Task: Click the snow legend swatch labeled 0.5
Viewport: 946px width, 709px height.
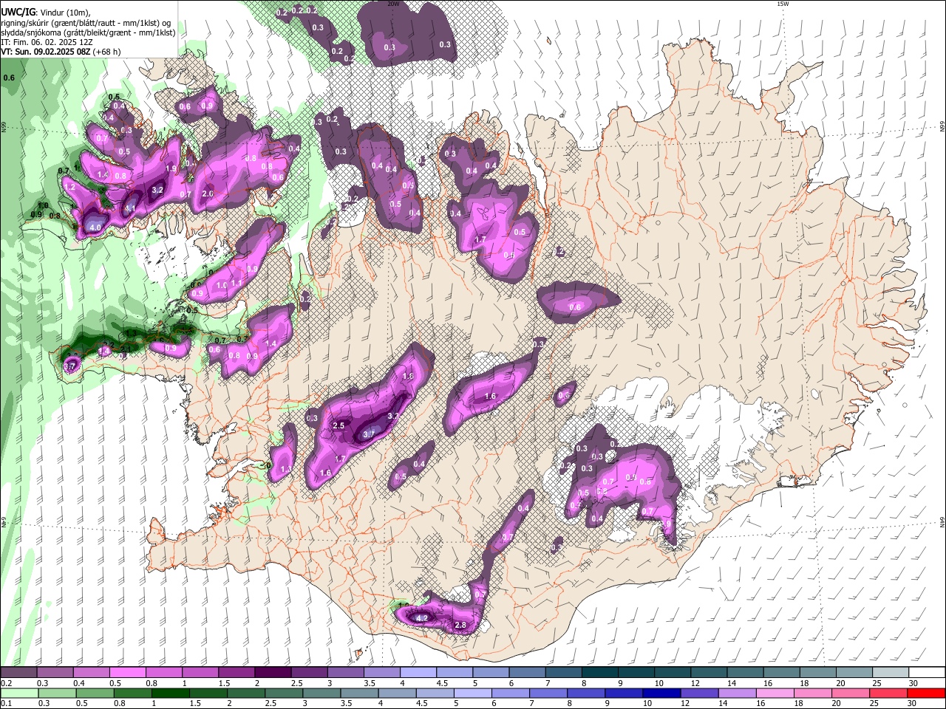Action: 127,673
